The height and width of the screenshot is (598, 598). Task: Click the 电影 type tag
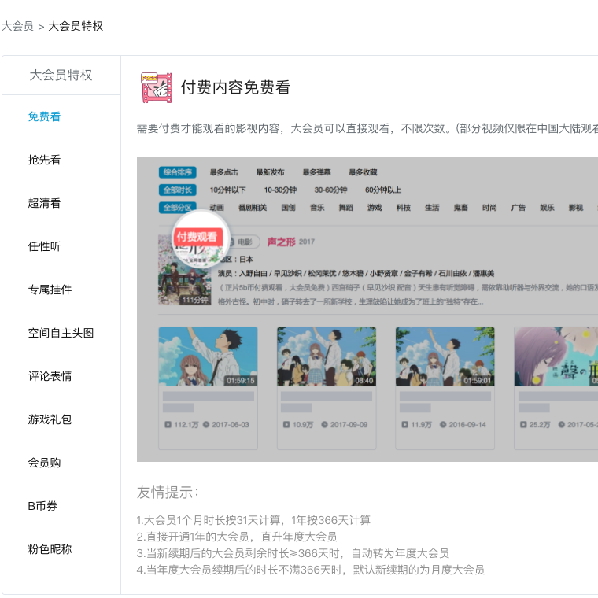[245, 242]
